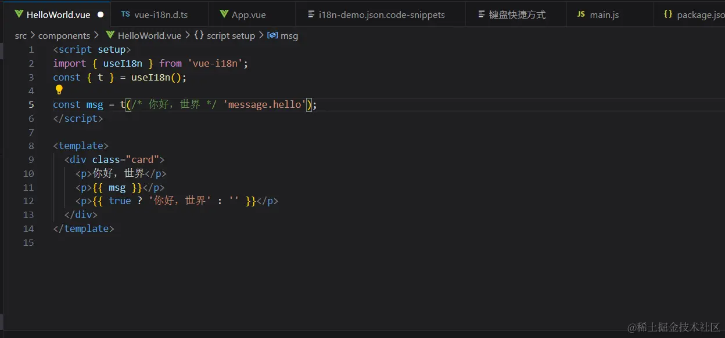Click the unsaved dot on HelloWorld.vue tab
This screenshot has height=338, width=725.
tap(101, 14)
